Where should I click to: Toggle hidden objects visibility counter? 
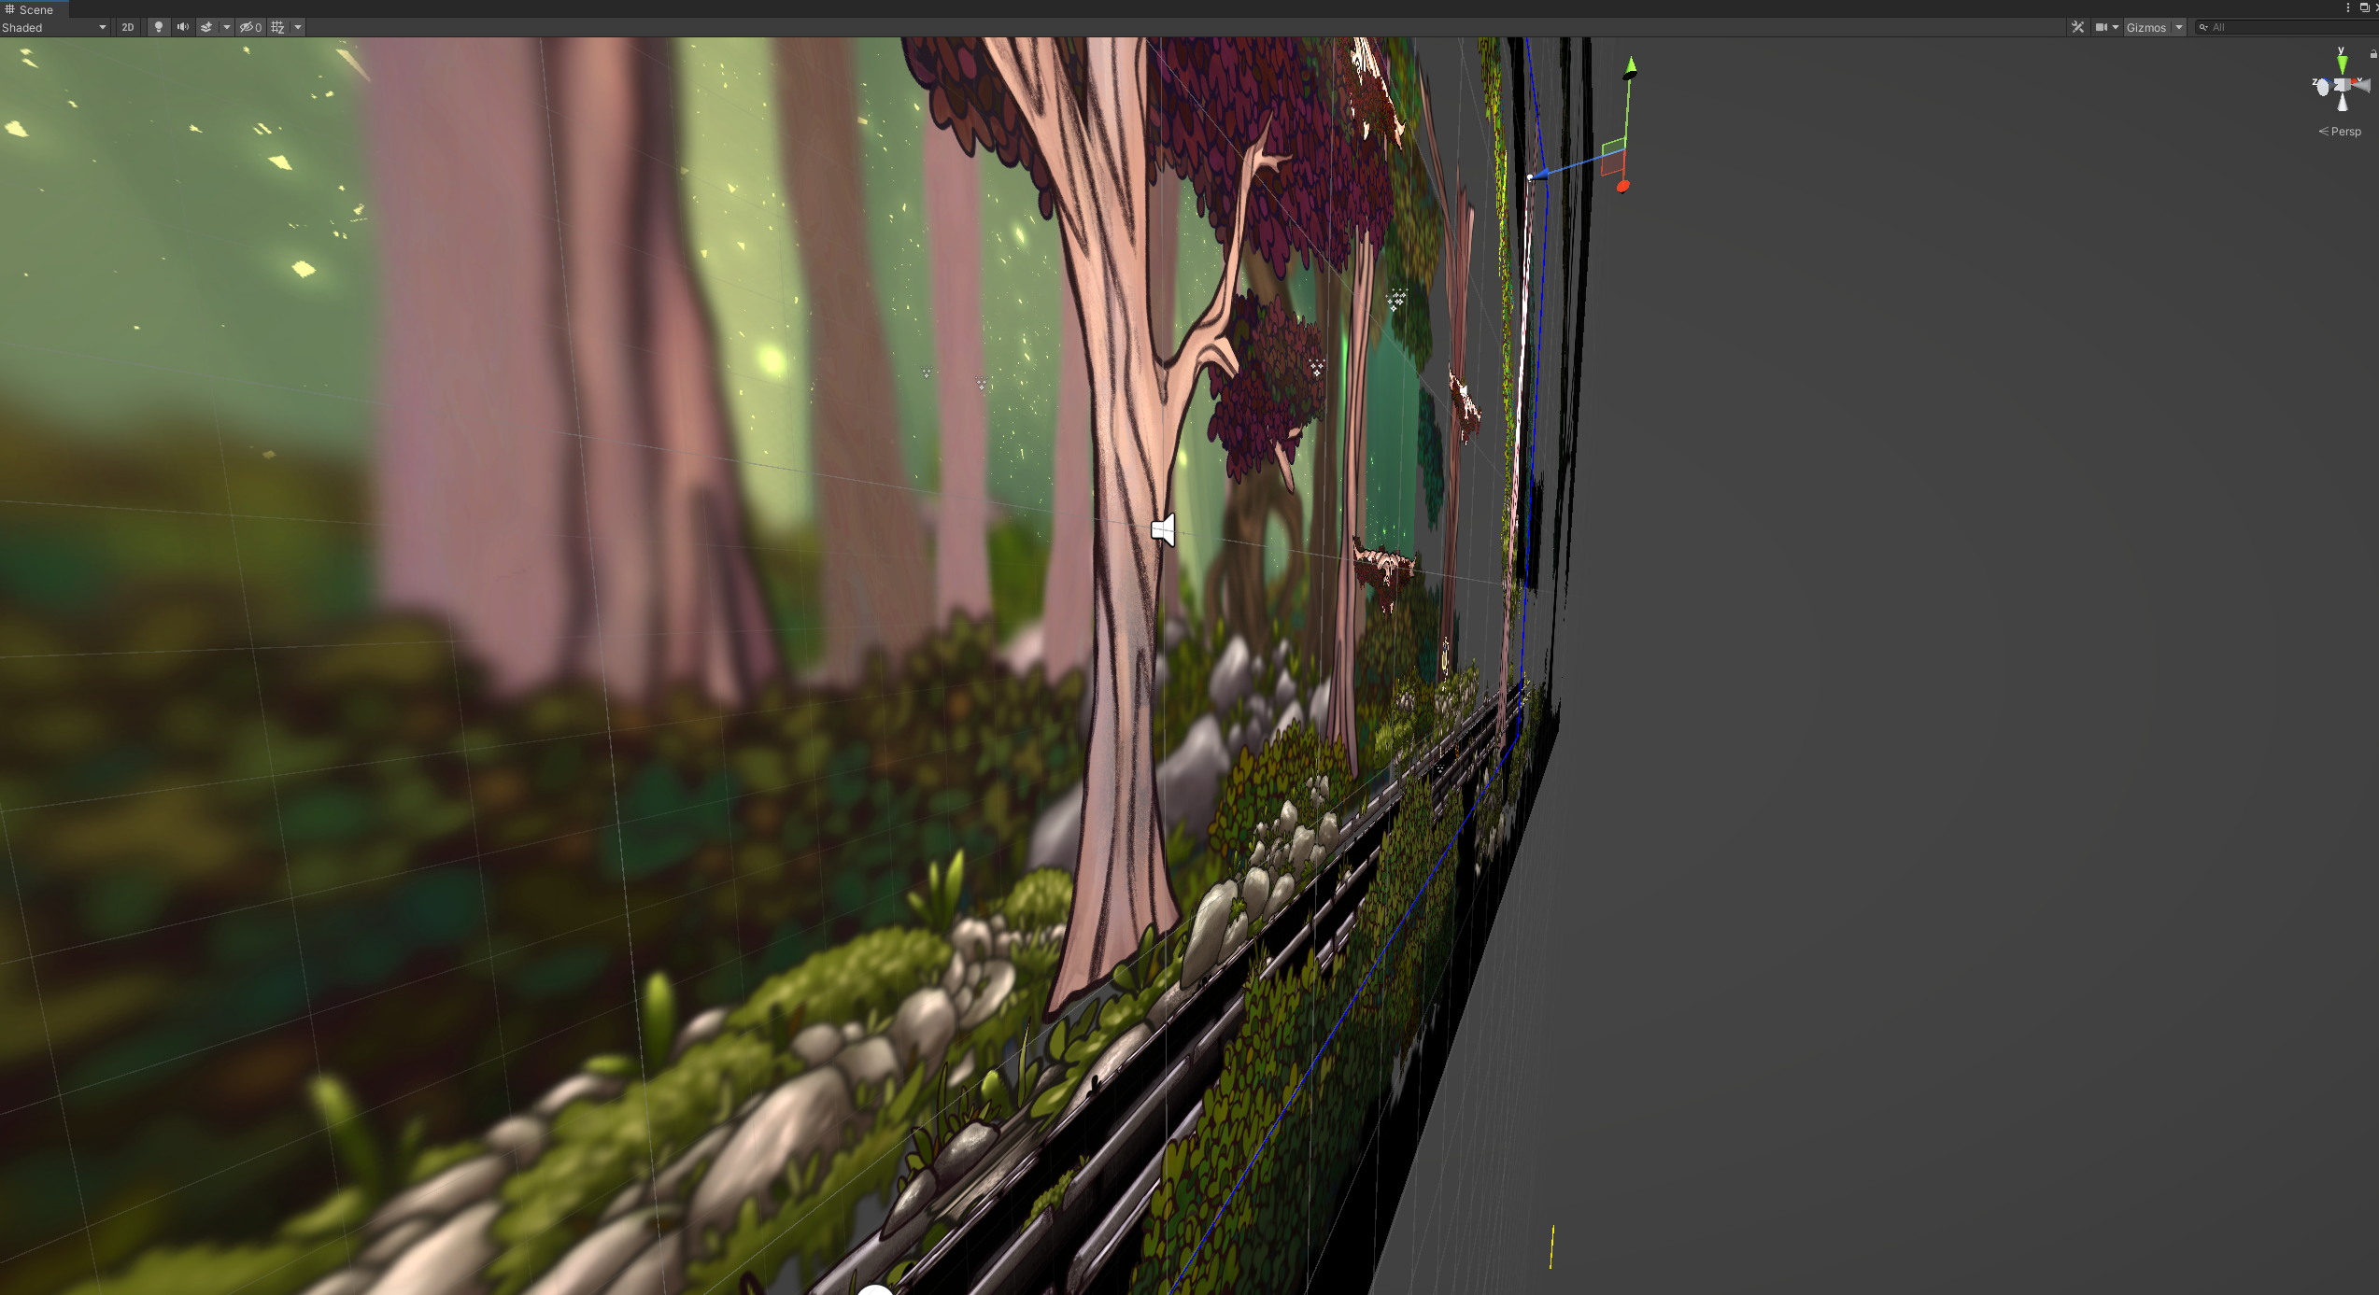coord(250,27)
